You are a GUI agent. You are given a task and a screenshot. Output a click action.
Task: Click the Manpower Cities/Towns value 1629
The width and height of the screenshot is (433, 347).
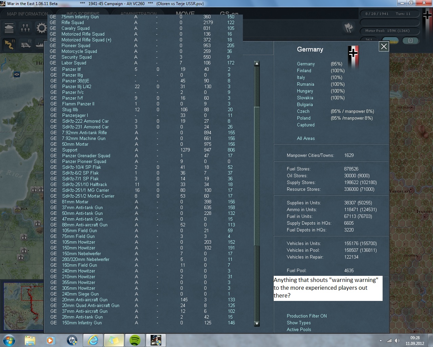click(349, 155)
